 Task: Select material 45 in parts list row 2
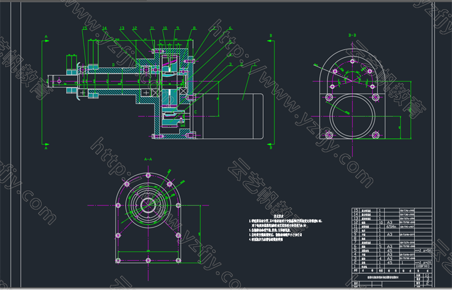(x=390, y=262)
